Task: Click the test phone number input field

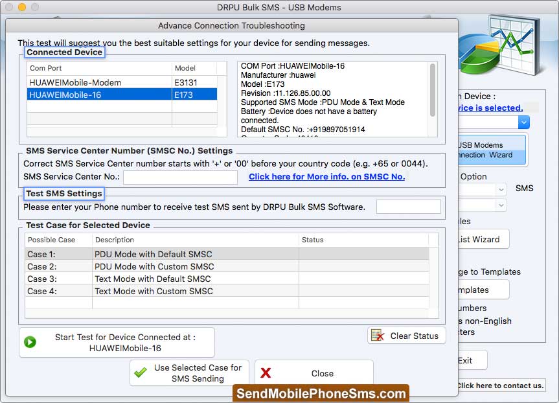Action: (x=409, y=207)
